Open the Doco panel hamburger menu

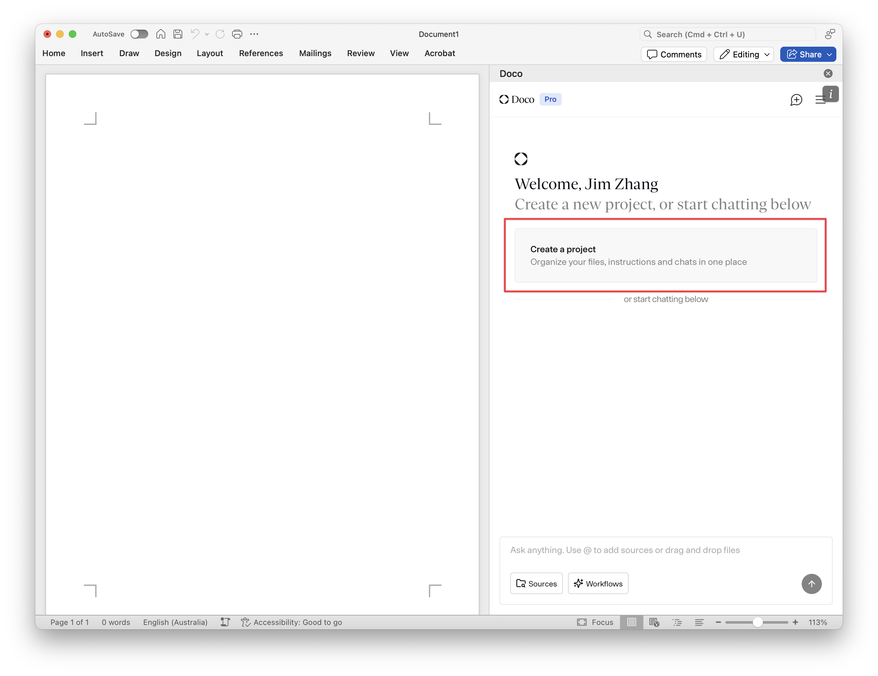pyautogui.click(x=821, y=100)
